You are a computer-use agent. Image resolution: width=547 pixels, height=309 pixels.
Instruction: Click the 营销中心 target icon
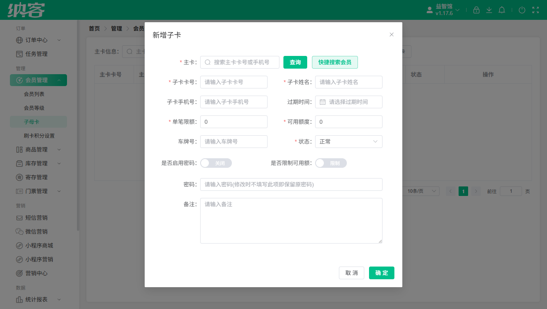pyautogui.click(x=19, y=273)
